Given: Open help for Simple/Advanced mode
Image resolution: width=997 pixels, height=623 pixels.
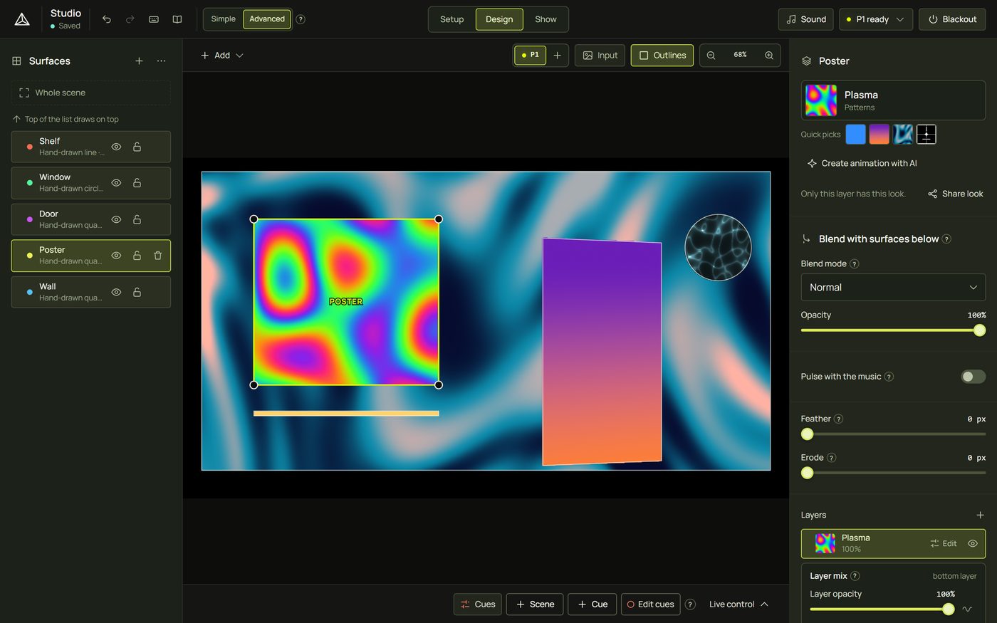Looking at the screenshot, I should 301,19.
